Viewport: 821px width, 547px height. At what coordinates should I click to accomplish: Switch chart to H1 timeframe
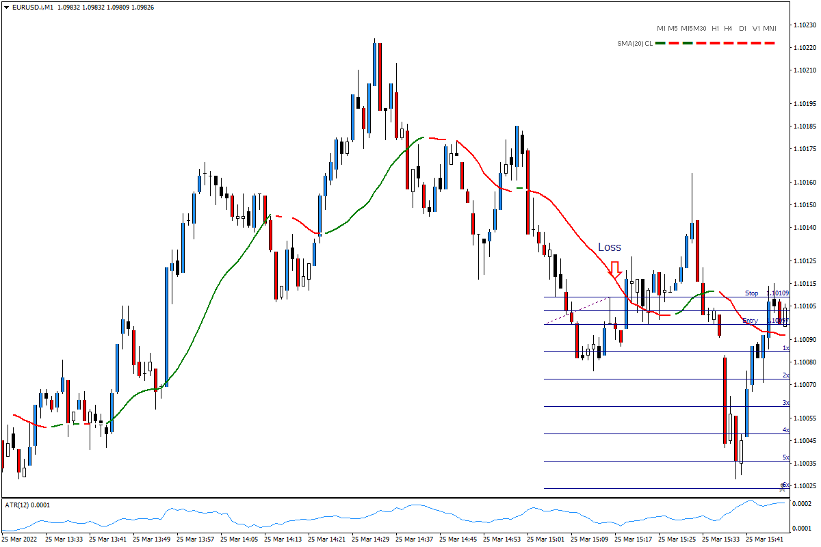714,29
